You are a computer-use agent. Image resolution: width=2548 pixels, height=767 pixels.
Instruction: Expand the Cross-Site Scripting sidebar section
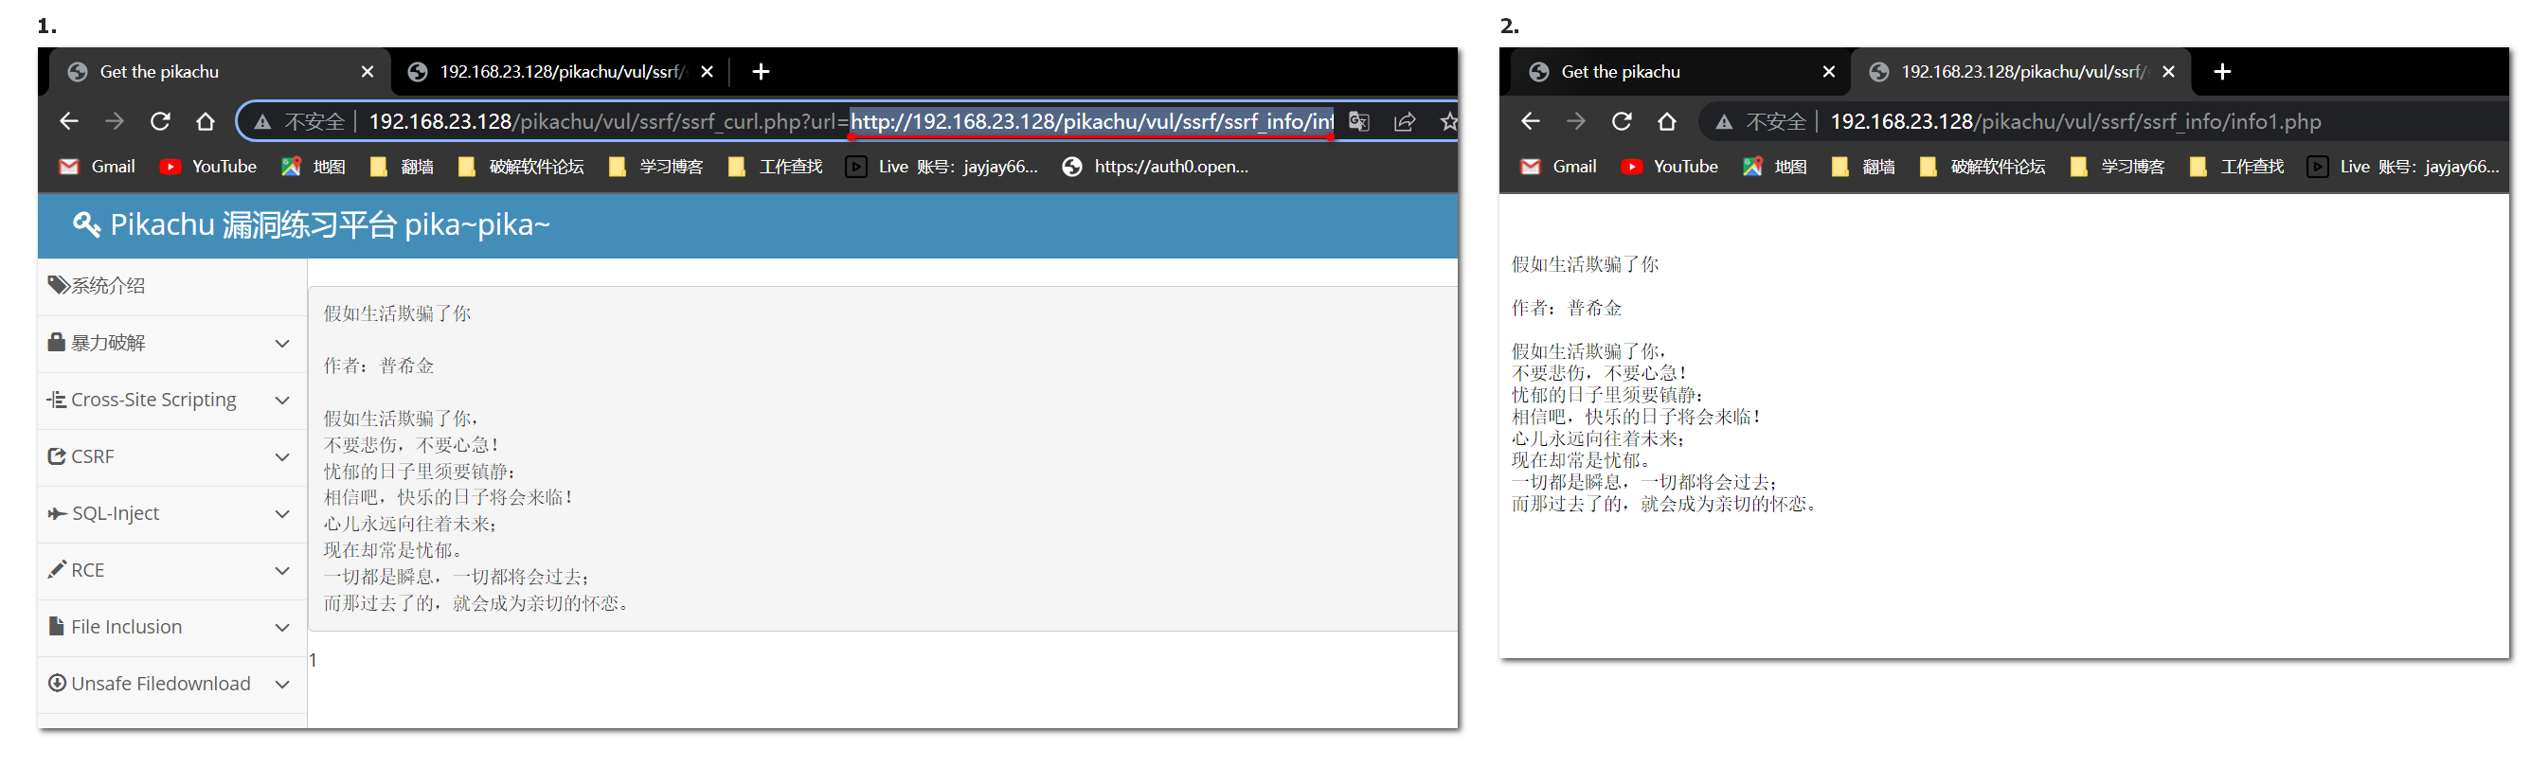pyautogui.click(x=170, y=401)
